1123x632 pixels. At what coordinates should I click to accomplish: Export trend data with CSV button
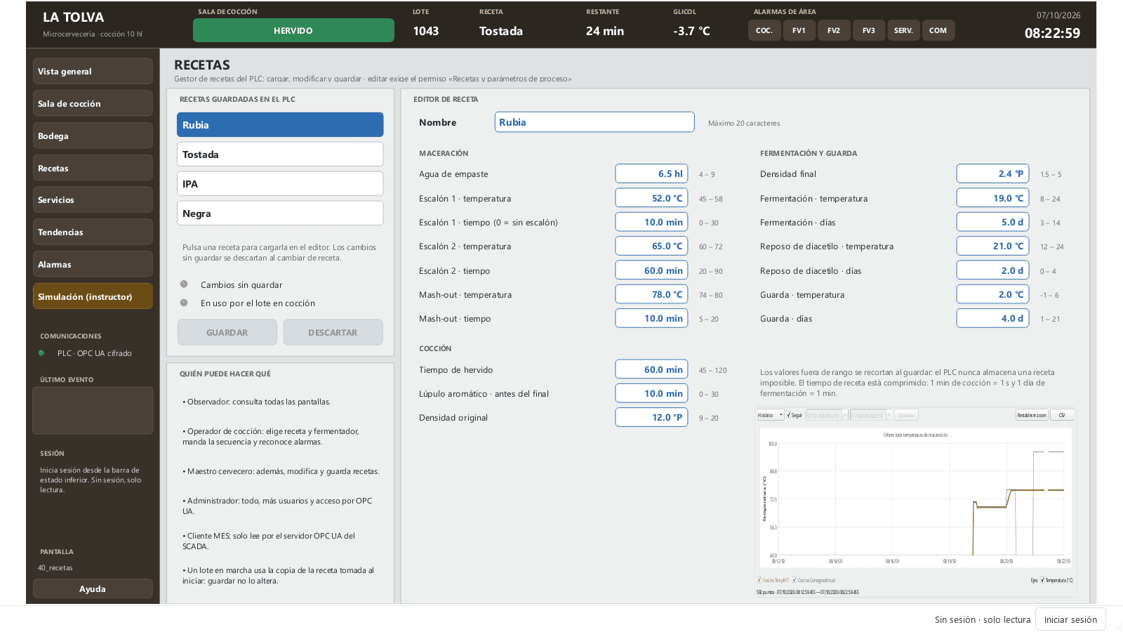[1062, 415]
